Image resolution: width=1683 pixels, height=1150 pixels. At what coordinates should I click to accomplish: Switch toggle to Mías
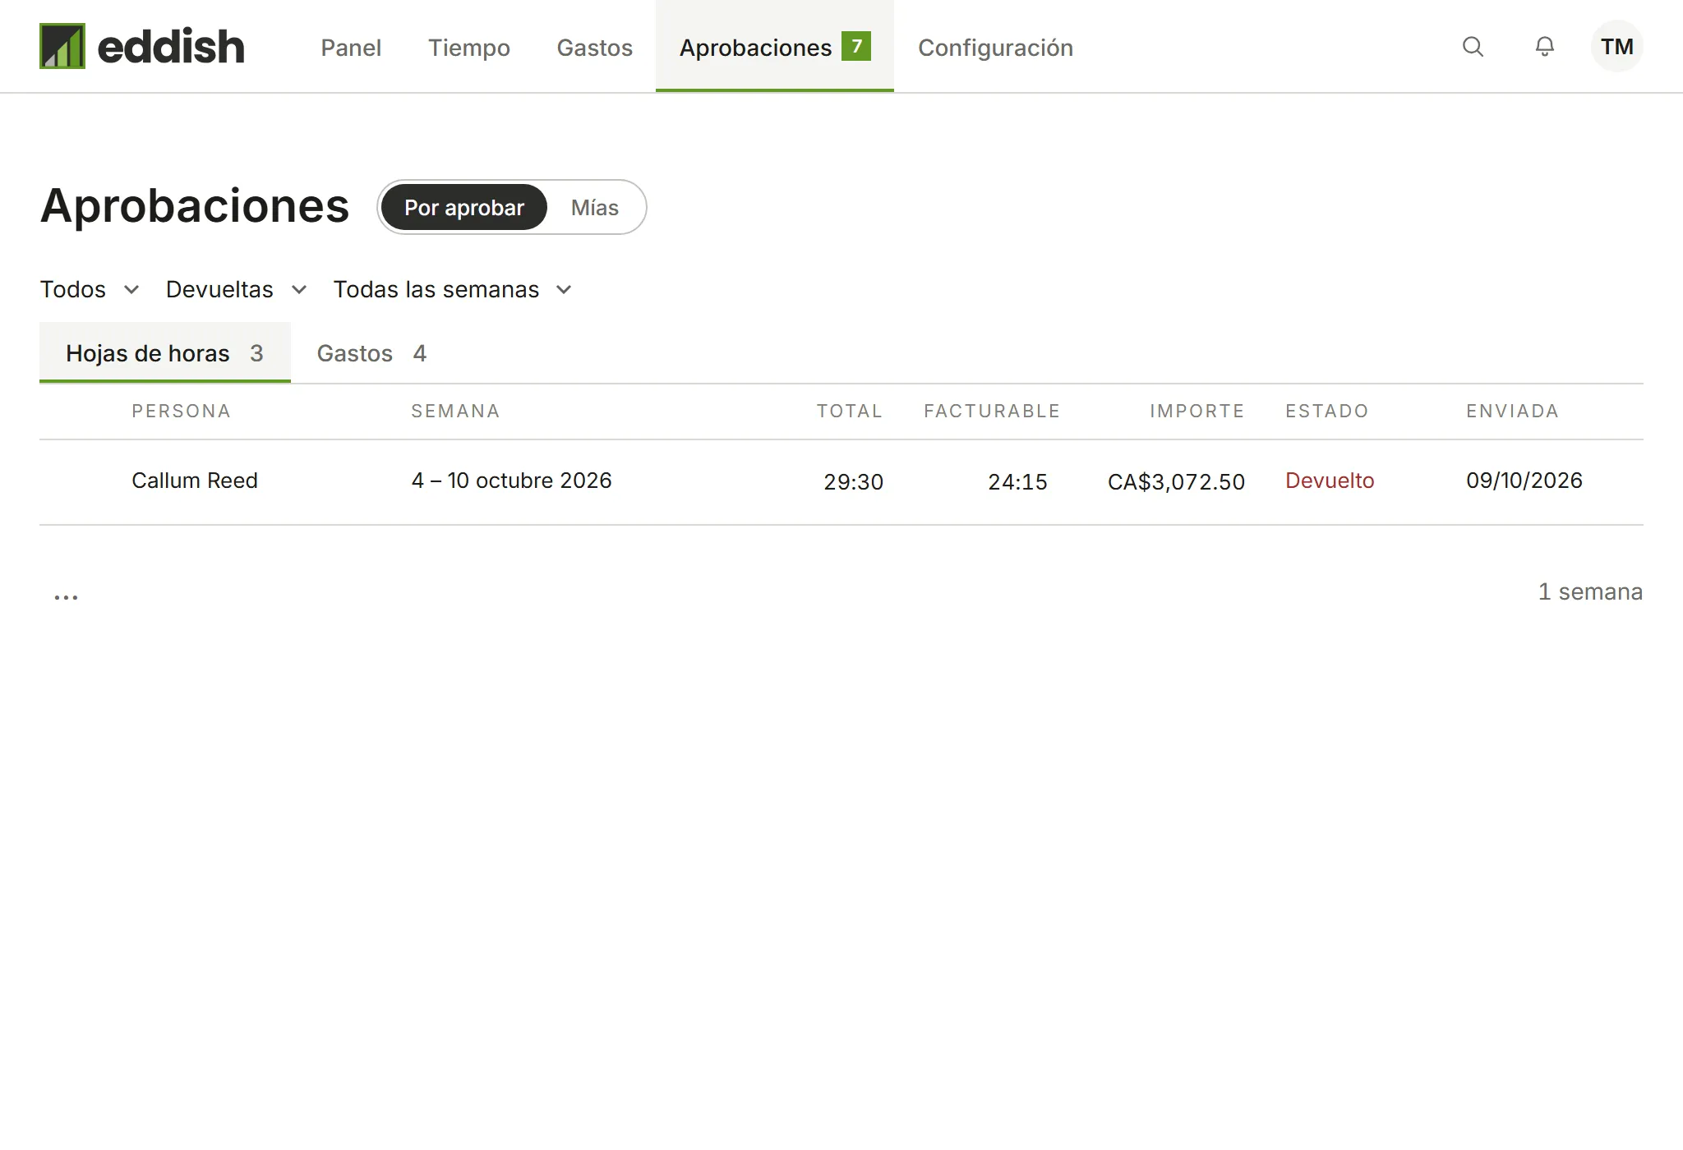tap(595, 207)
